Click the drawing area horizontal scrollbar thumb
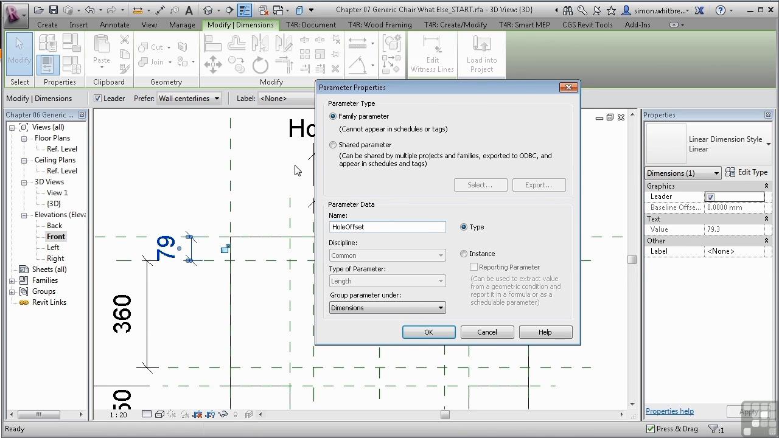Image resolution: width=779 pixels, height=438 pixels. coord(445,414)
